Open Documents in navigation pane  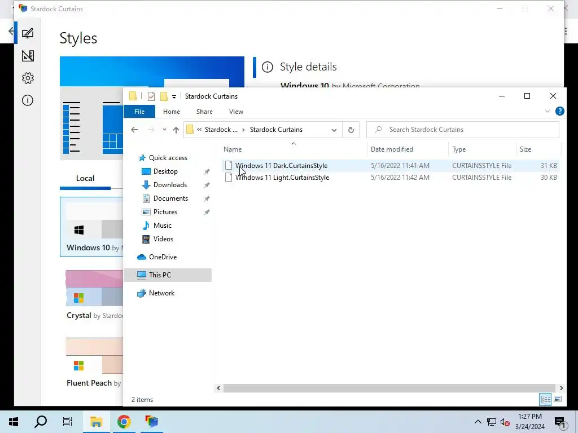tap(170, 198)
